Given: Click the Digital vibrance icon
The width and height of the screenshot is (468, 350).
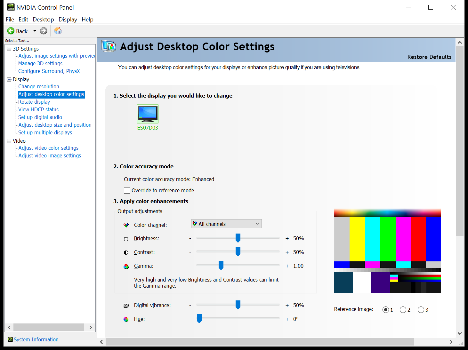Looking at the screenshot, I should (x=126, y=306).
